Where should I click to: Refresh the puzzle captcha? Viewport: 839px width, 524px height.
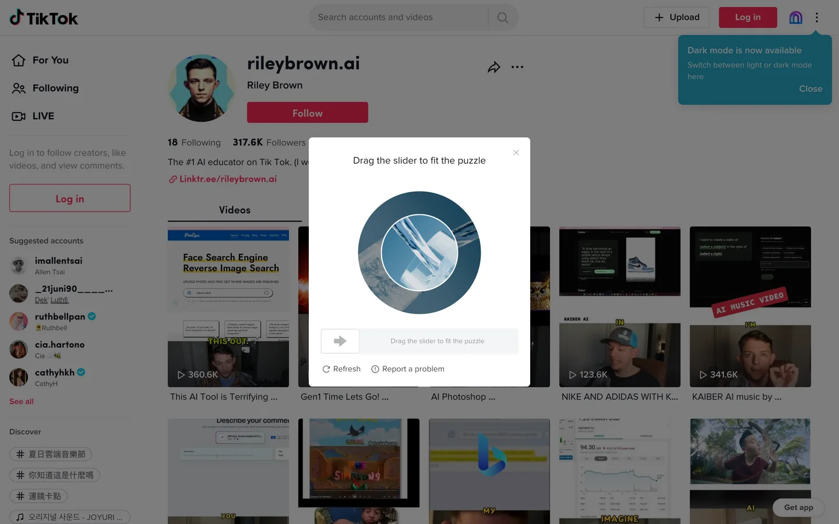(x=341, y=369)
